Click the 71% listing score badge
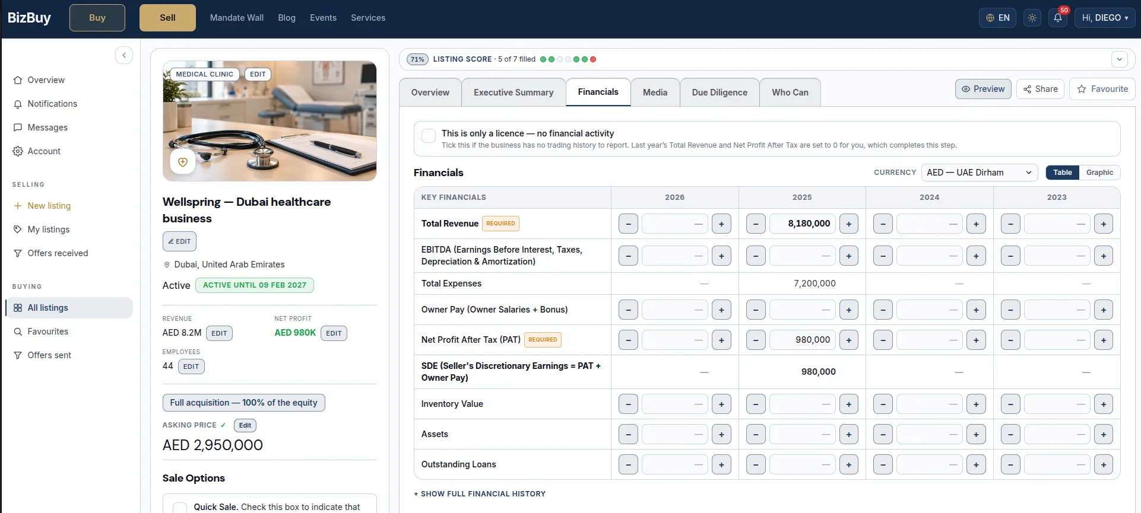Viewport: 1141px width, 513px height. pyautogui.click(x=417, y=59)
